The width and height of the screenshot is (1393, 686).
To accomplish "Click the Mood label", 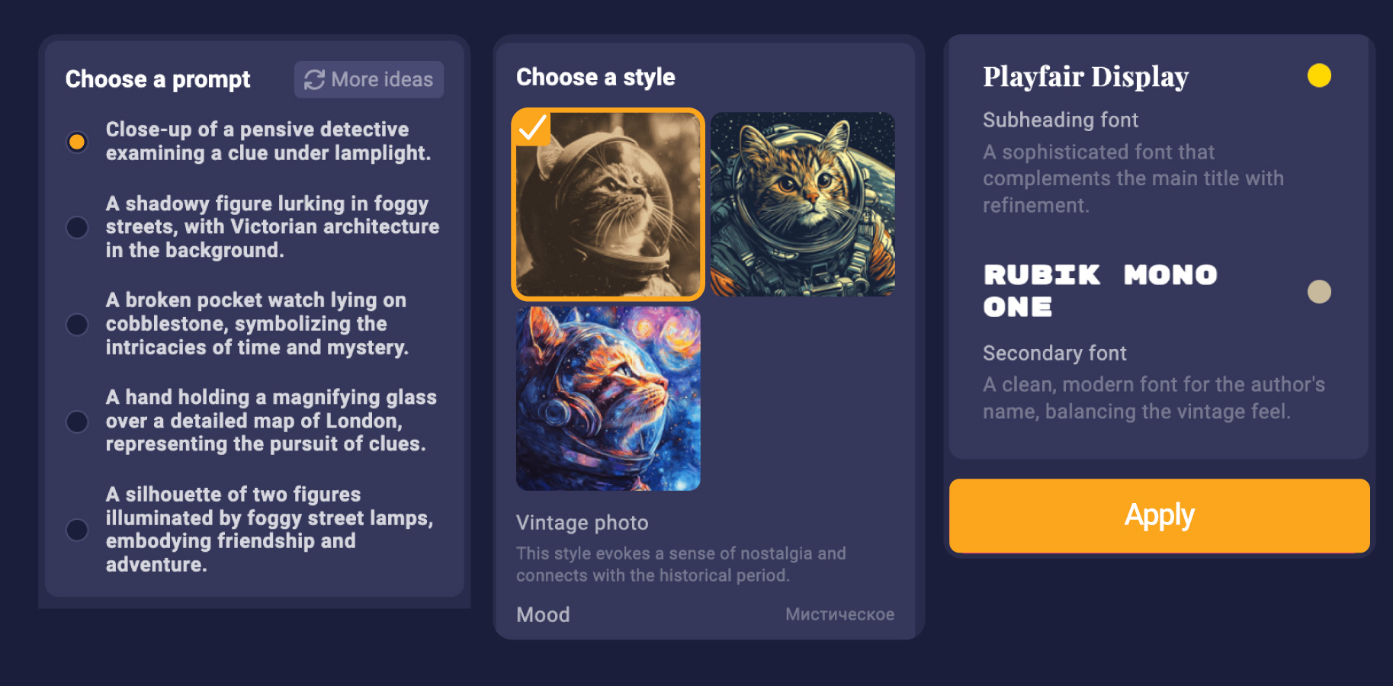I will (543, 614).
